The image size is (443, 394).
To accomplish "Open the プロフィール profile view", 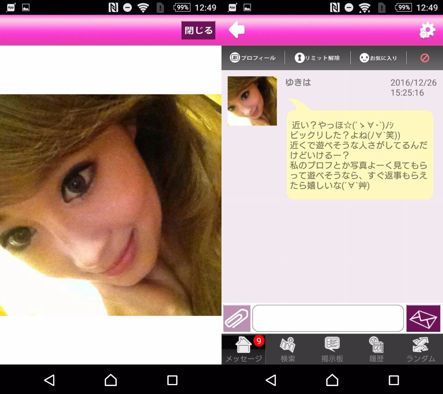I will click(x=253, y=58).
